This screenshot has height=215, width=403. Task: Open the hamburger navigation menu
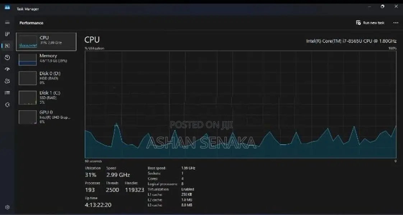[7, 23]
